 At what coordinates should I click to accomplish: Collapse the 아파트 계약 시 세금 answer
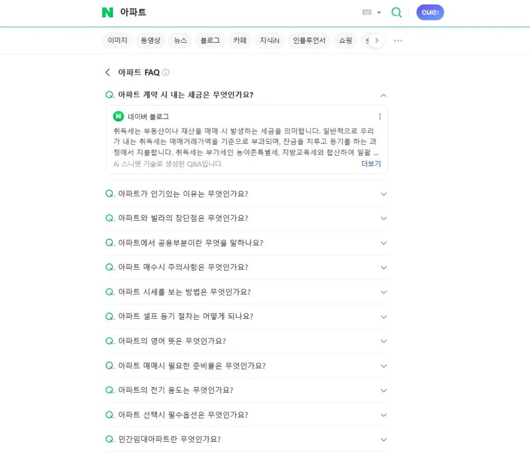point(383,95)
